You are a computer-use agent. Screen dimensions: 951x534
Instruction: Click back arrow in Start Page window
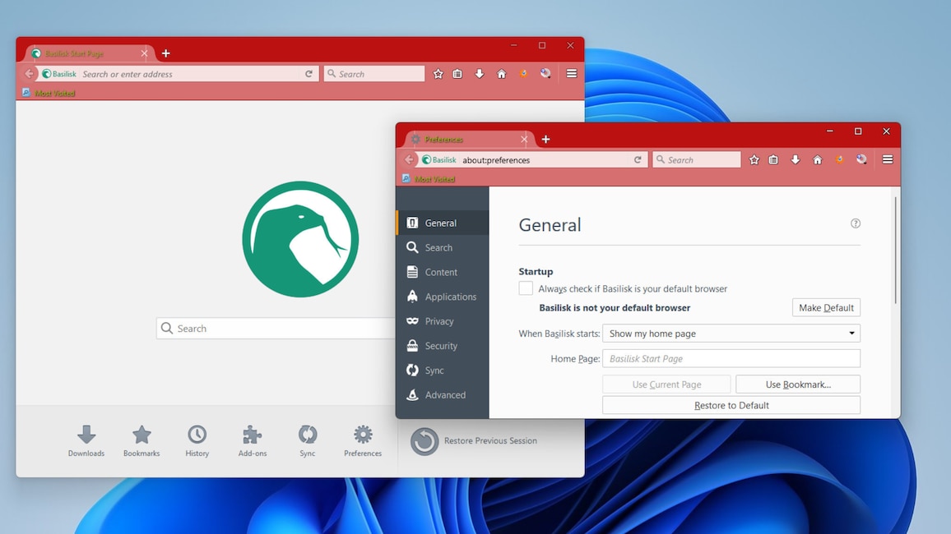pos(29,74)
